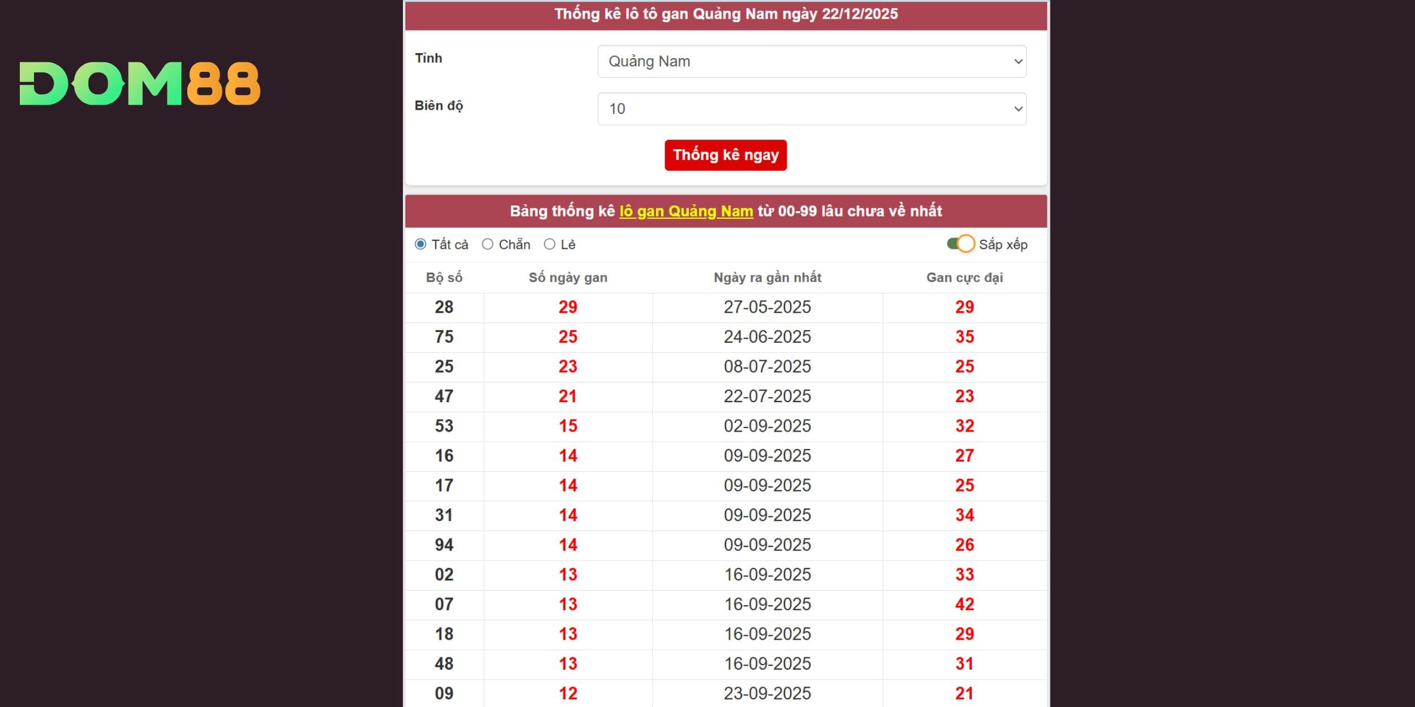Screen dimensions: 1415x707
Task: Follow the lô gan Quảng Nam link
Action: (686, 211)
